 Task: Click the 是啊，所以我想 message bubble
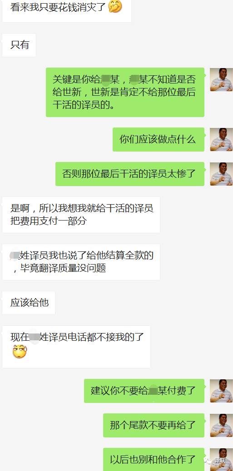[x=81, y=215]
